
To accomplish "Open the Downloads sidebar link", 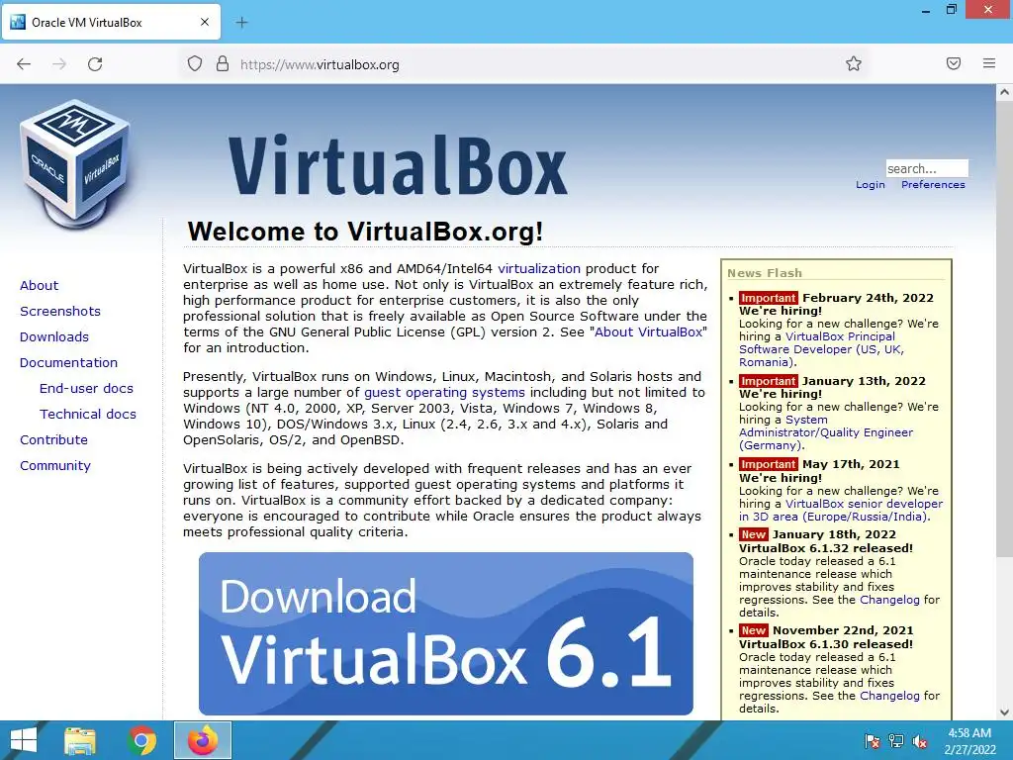I will pyautogui.click(x=54, y=336).
